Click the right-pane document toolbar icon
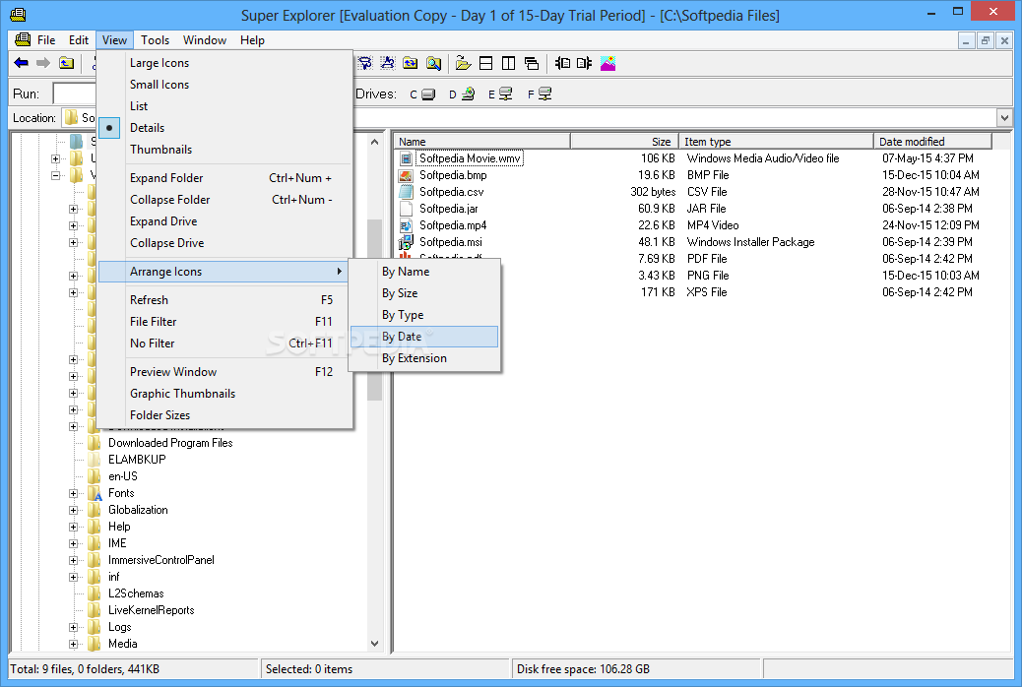 (584, 63)
